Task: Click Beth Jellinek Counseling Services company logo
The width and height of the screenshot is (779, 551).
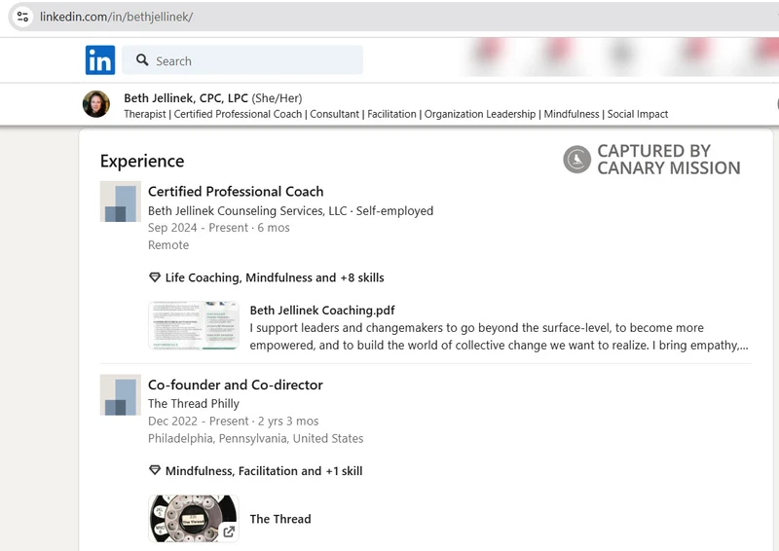Action: [120, 202]
